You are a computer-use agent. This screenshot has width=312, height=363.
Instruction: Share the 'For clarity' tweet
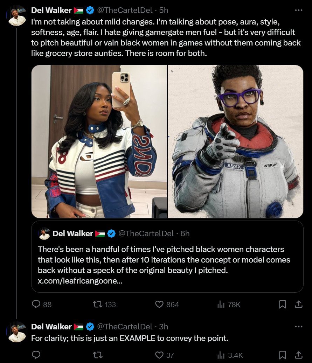pos(298,355)
